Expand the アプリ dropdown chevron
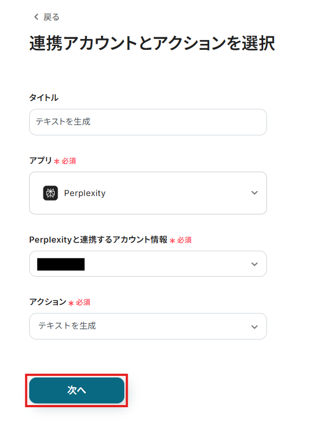 255,193
